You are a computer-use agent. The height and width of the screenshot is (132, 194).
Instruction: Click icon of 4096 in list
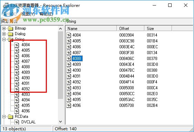point(69,105)
